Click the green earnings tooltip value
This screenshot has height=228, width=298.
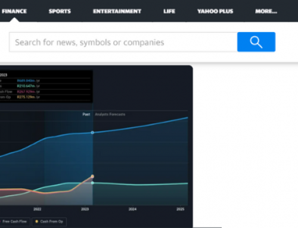pos(26,86)
